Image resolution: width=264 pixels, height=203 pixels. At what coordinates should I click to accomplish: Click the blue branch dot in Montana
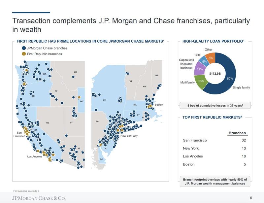[73, 77]
